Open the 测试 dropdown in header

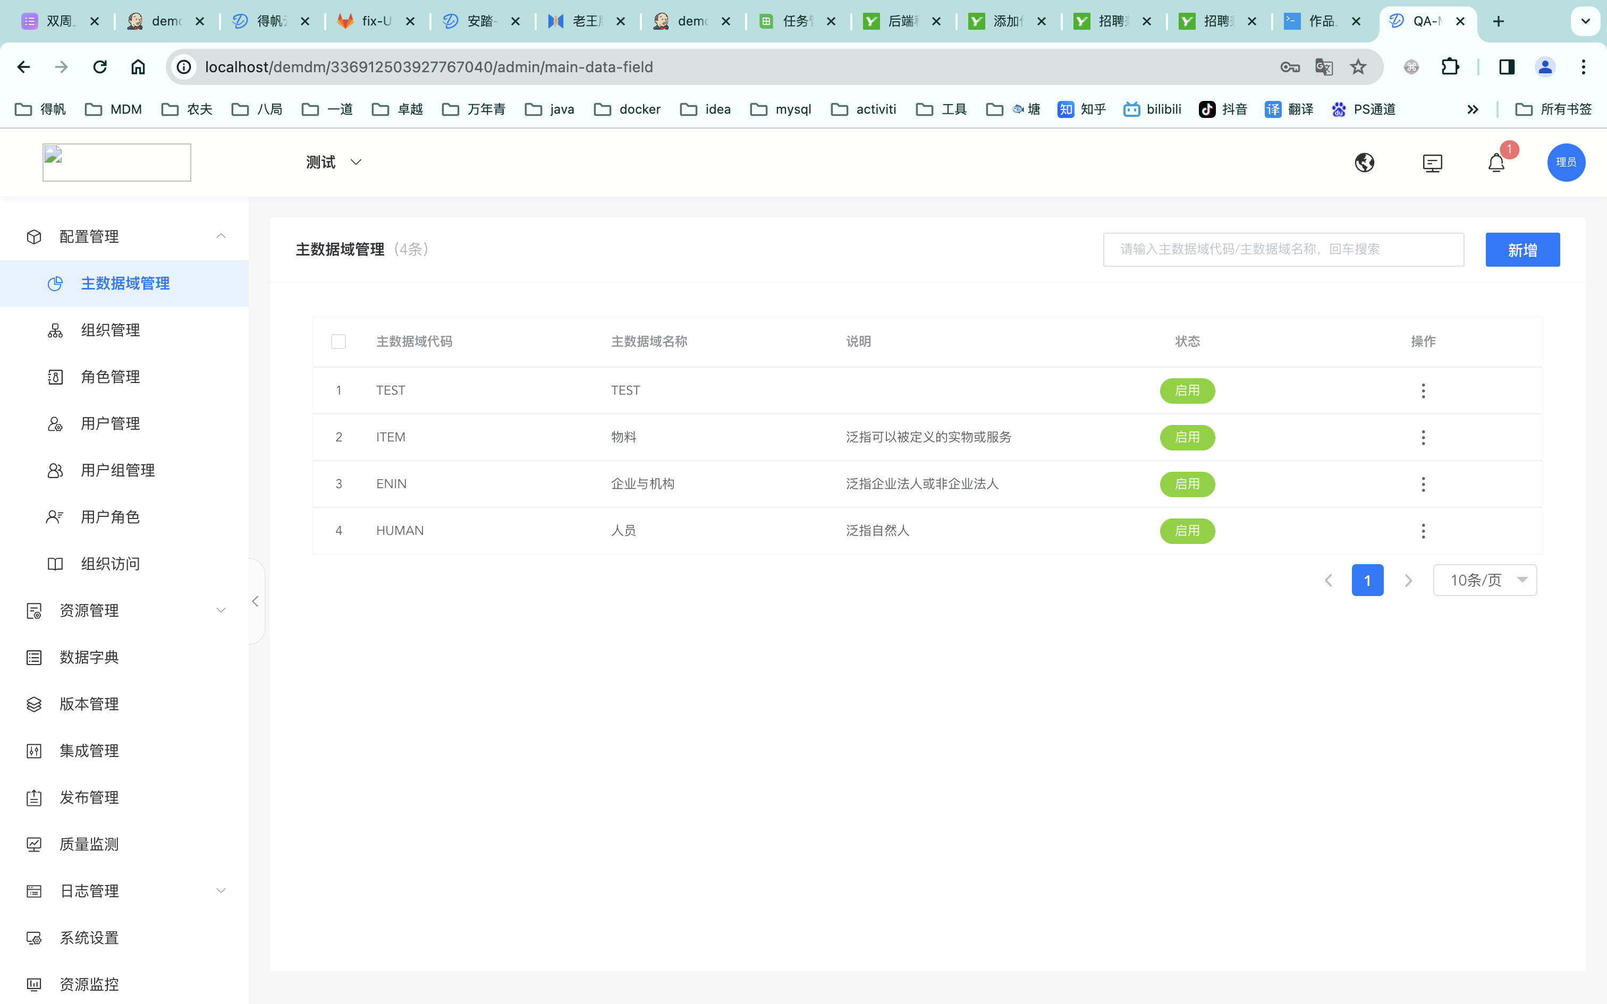tap(334, 163)
